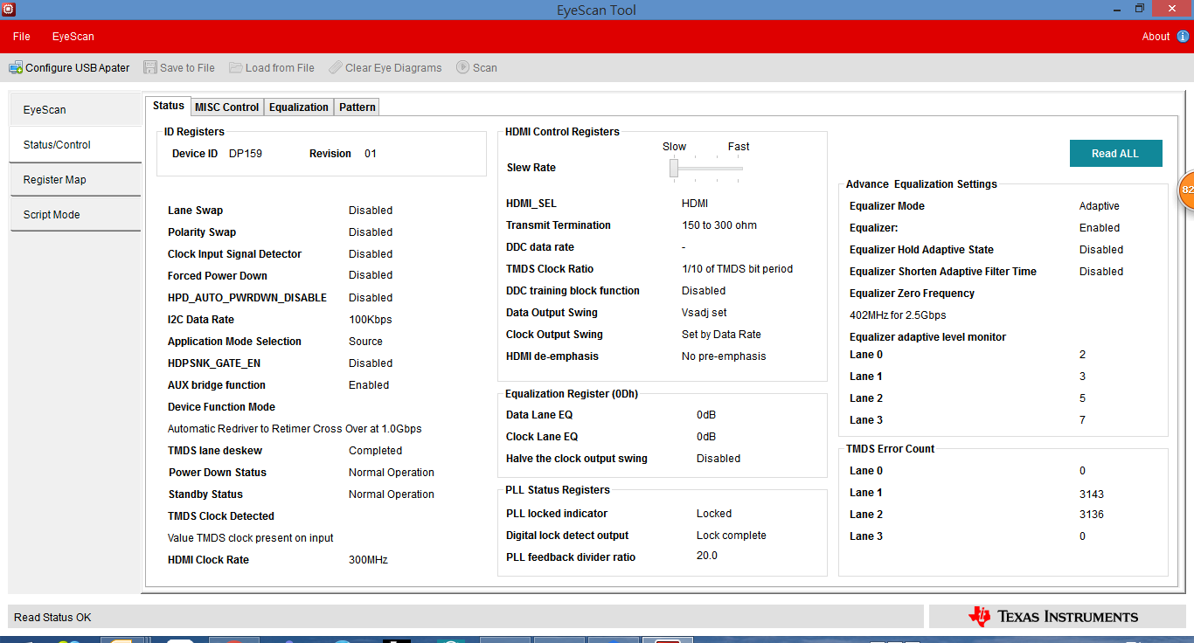Screen dimensions: 1194x643
Task: Open the Equalization tab
Action: [x=299, y=107]
